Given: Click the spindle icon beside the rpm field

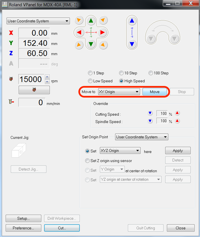Looking at the screenshot, I should click(x=11, y=79).
